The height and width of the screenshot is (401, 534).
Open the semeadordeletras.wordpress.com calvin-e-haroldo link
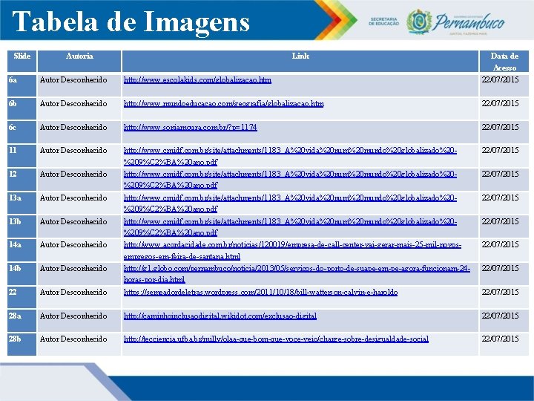click(260, 293)
